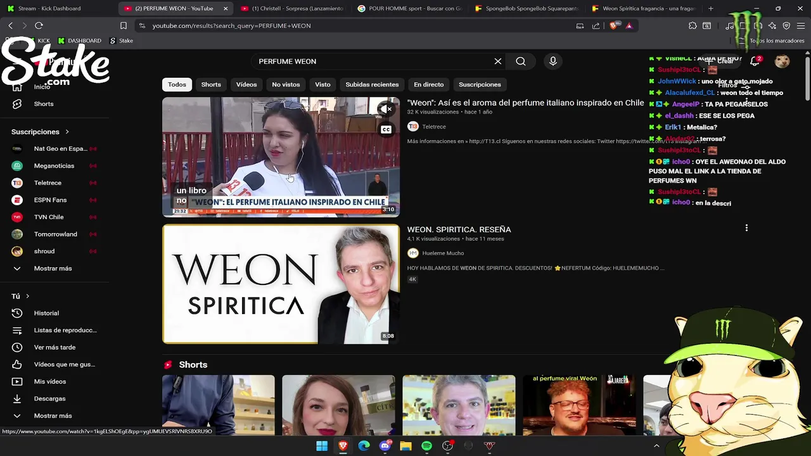Open Ver más tarde in the sidebar
811x456 pixels.
[54, 347]
